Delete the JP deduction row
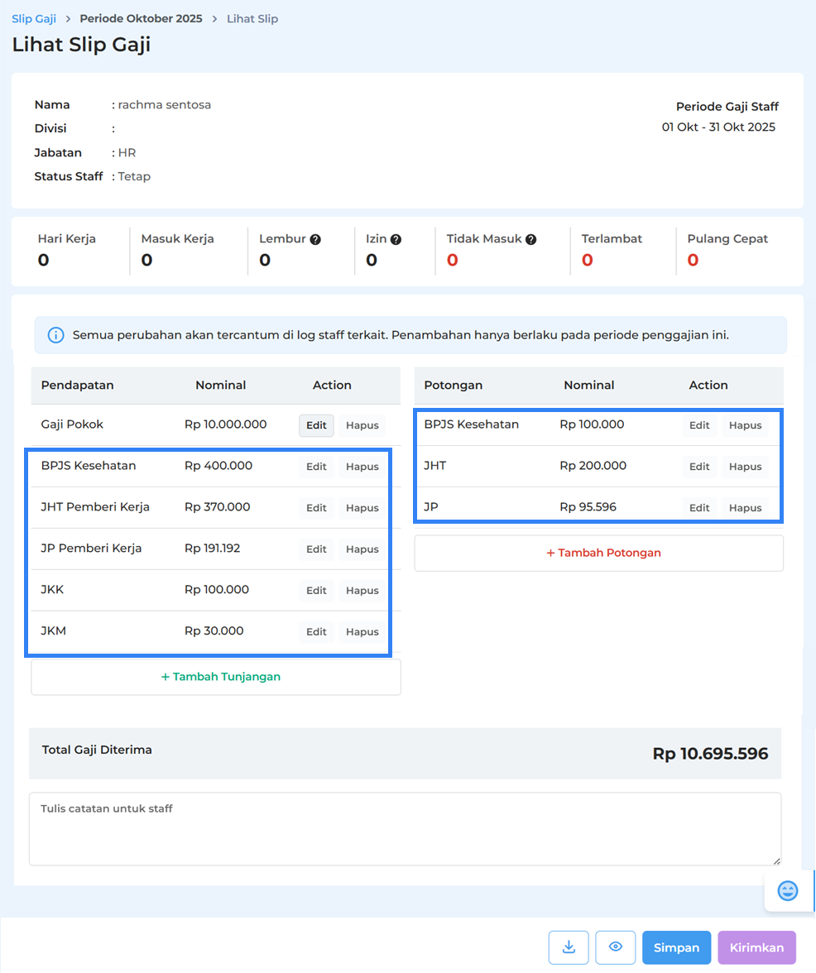The width and height of the screenshot is (816, 973). [x=745, y=508]
